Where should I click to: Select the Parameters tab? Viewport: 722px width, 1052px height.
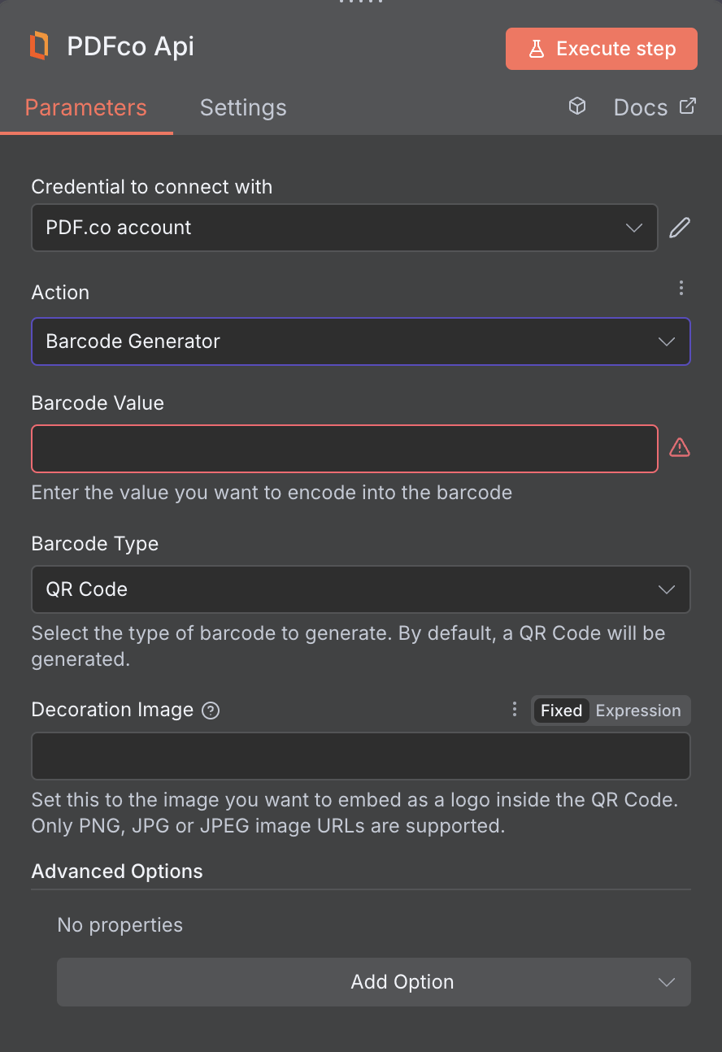point(85,107)
